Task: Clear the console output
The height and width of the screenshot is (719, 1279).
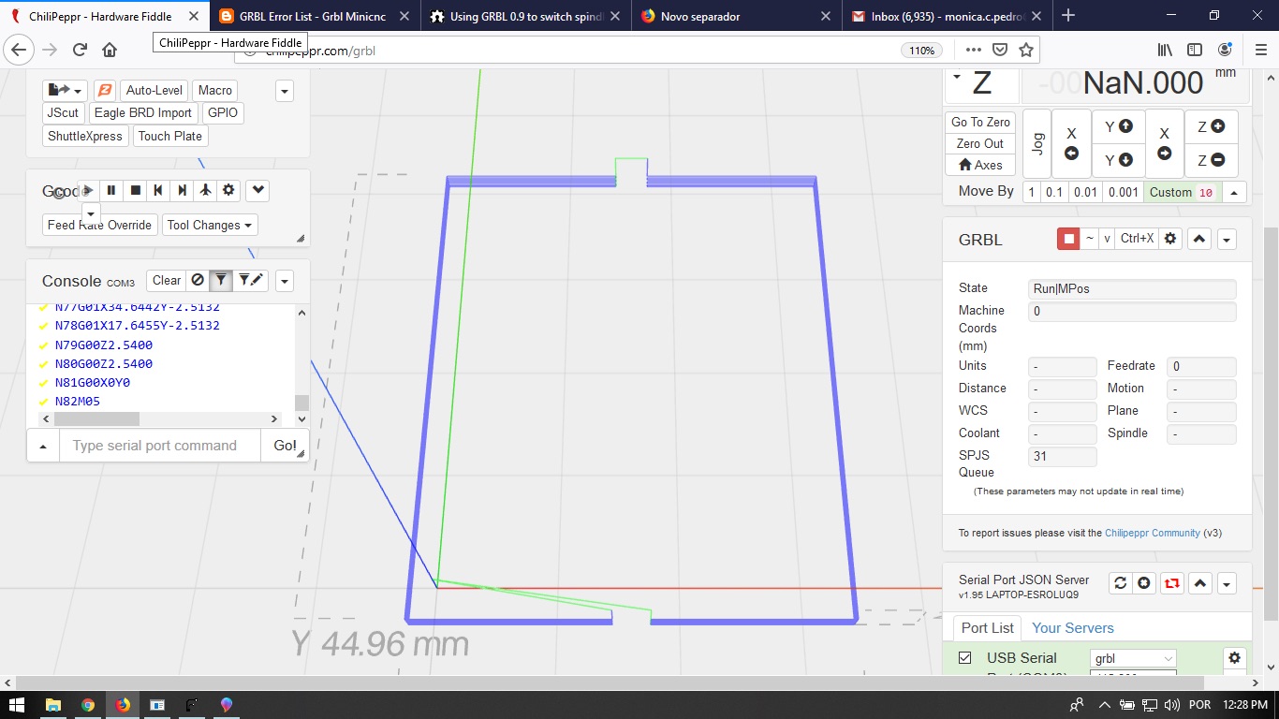Action: [167, 280]
